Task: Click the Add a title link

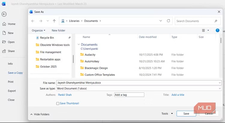Action: click(x=178, y=95)
